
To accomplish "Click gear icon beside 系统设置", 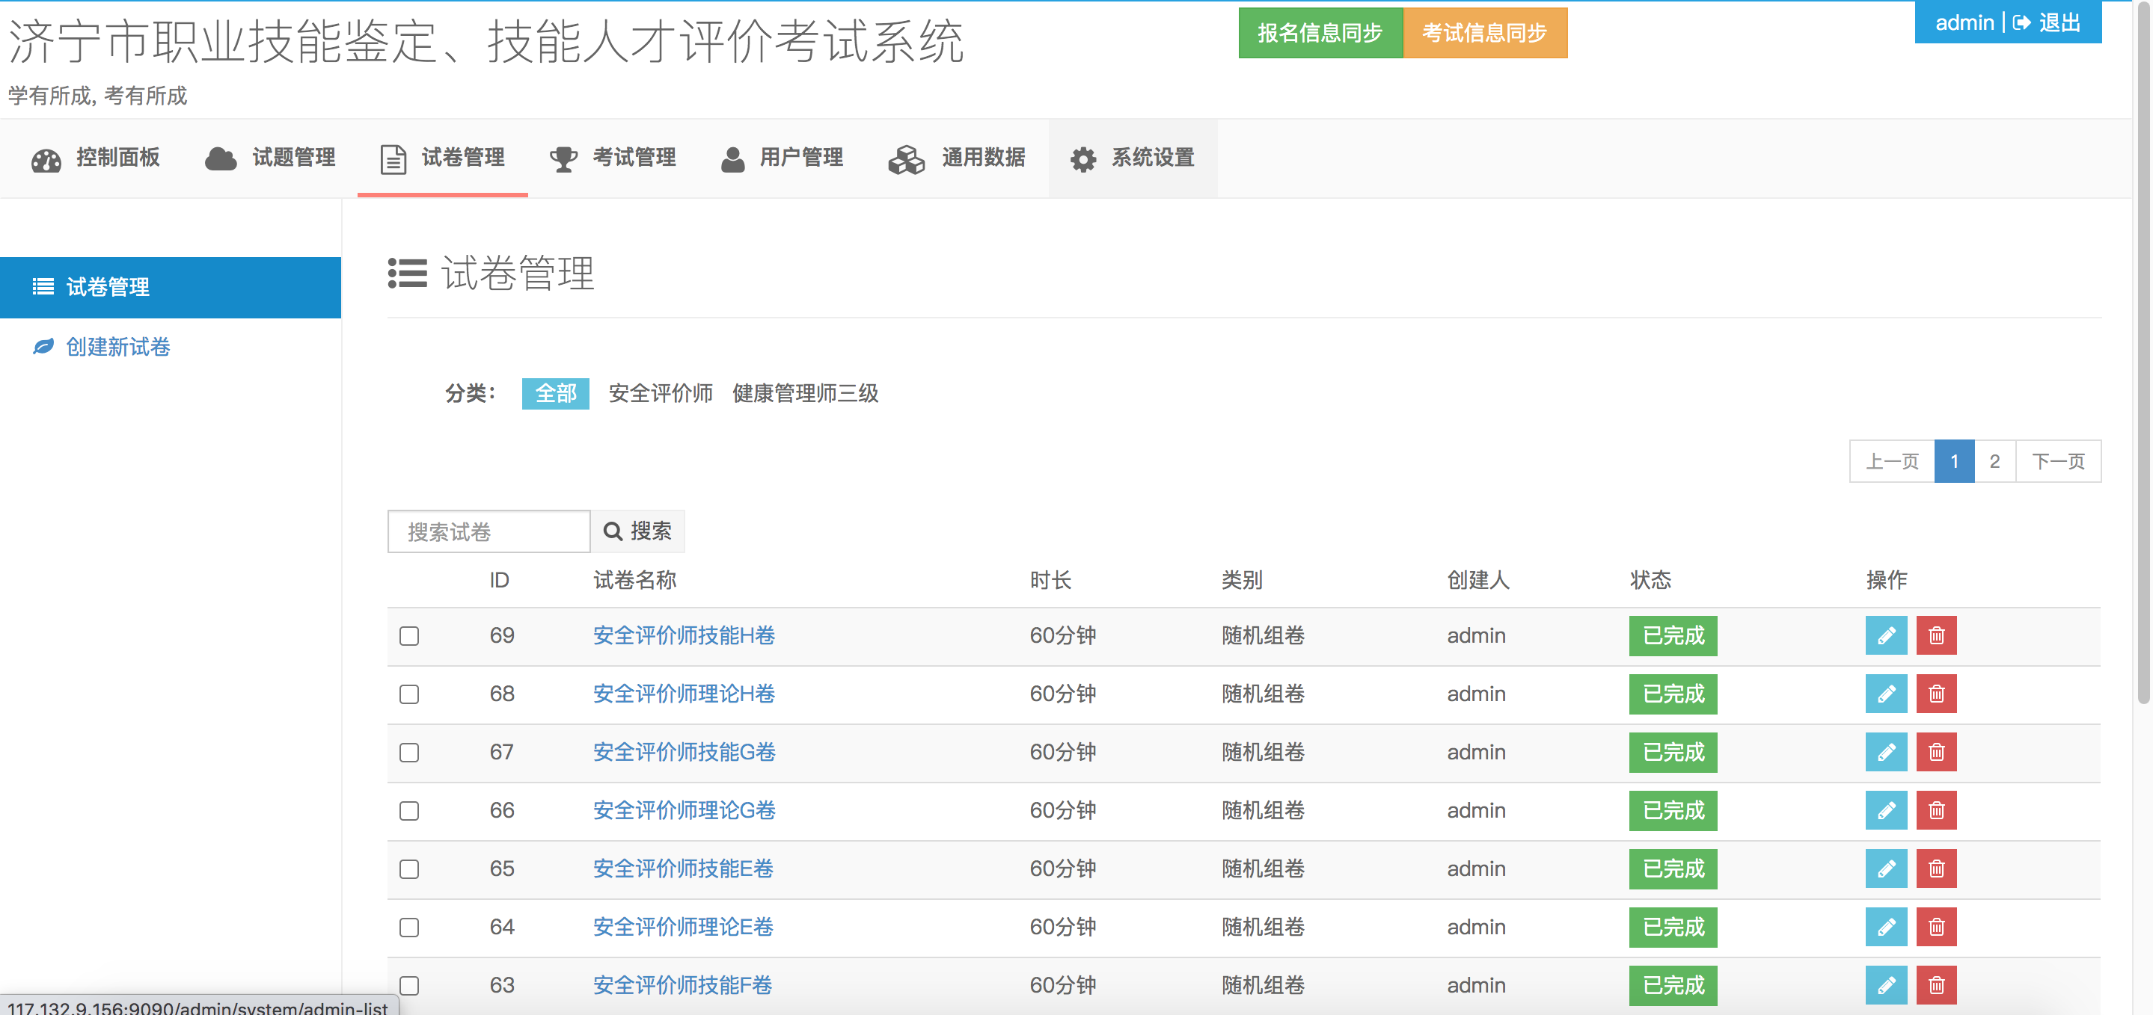I will [x=1083, y=159].
